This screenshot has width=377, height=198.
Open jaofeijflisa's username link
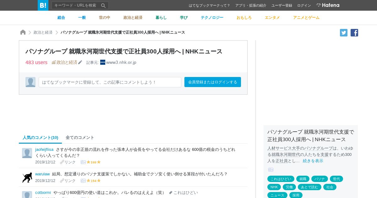point(44,149)
